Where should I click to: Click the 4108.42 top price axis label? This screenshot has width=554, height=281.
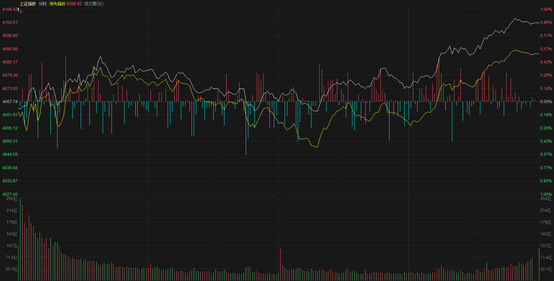tap(9, 9)
